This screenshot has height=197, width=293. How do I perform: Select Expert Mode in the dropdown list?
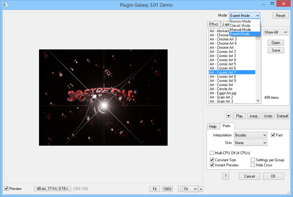(x=245, y=34)
